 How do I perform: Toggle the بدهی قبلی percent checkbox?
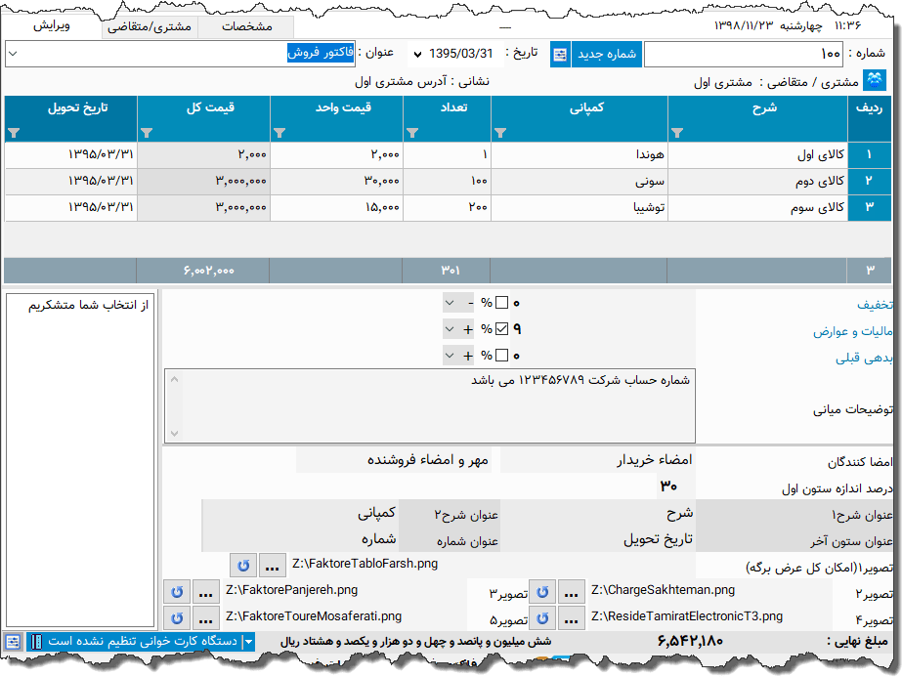tap(501, 358)
